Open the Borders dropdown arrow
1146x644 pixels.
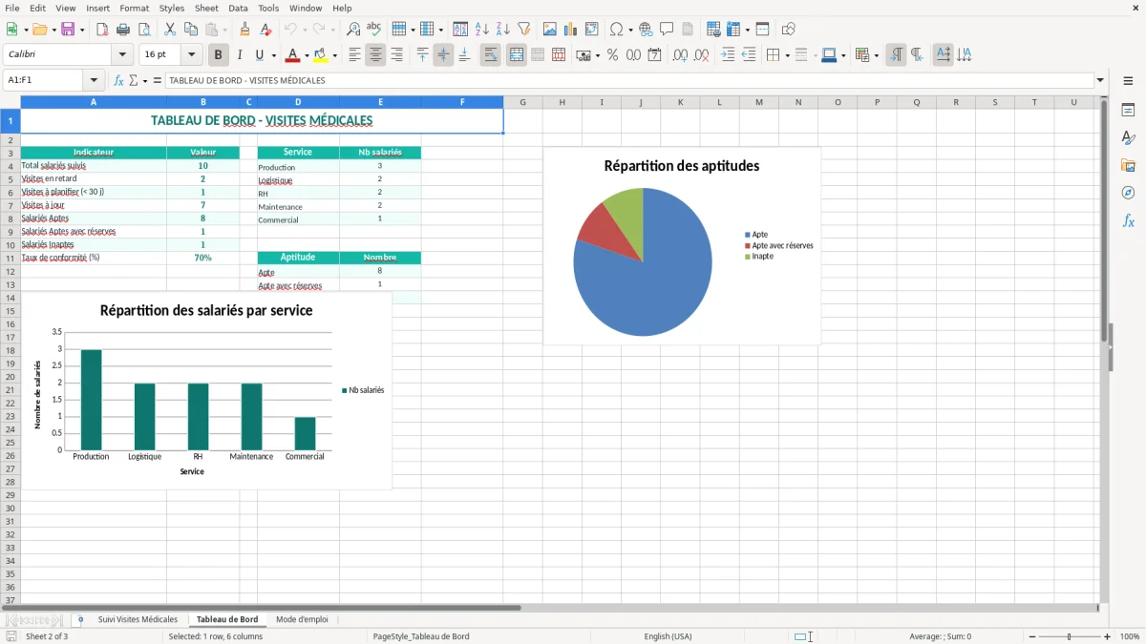coord(787,55)
